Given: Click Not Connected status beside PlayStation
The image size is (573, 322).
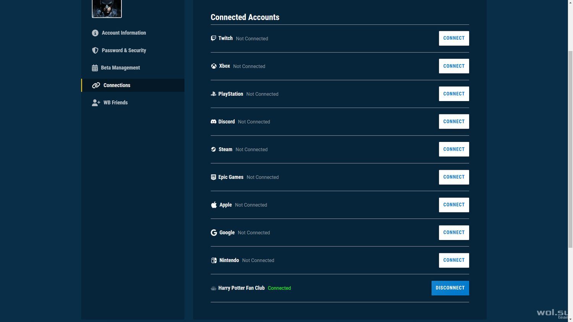Looking at the screenshot, I should (262, 94).
